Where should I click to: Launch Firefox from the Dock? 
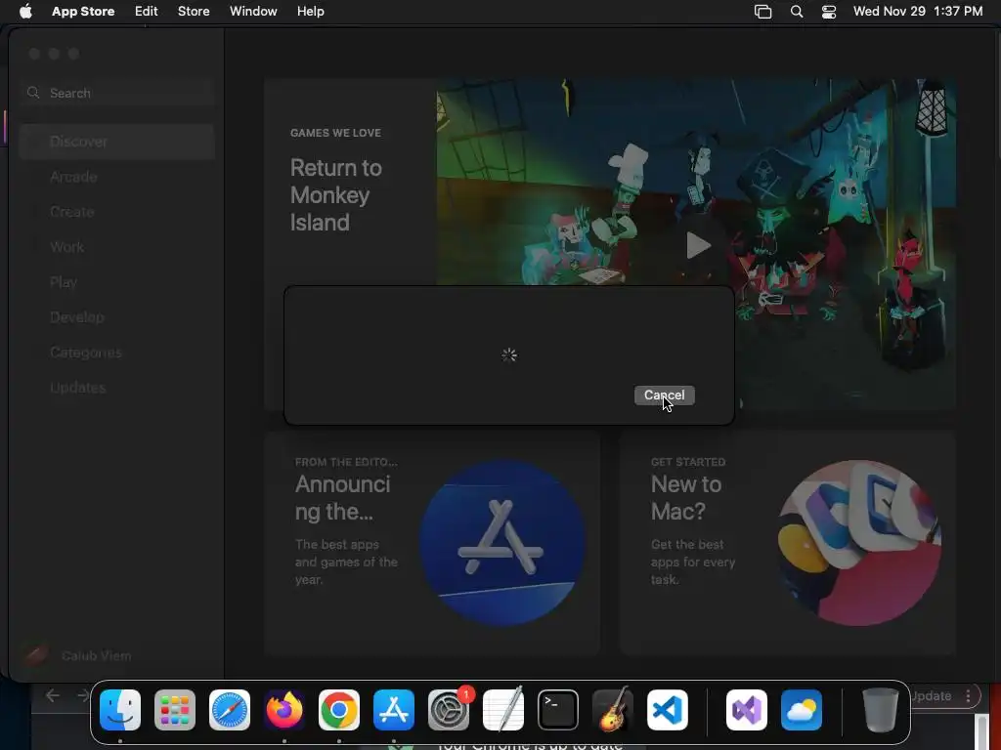click(x=284, y=710)
